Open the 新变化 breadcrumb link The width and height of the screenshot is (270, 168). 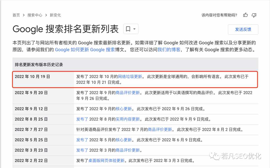(55, 15)
